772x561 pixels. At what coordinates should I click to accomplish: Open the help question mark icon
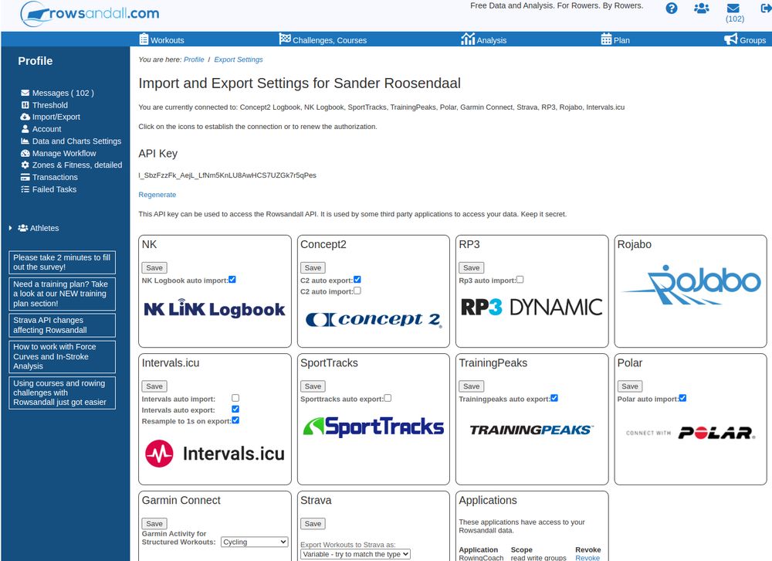[x=671, y=8]
